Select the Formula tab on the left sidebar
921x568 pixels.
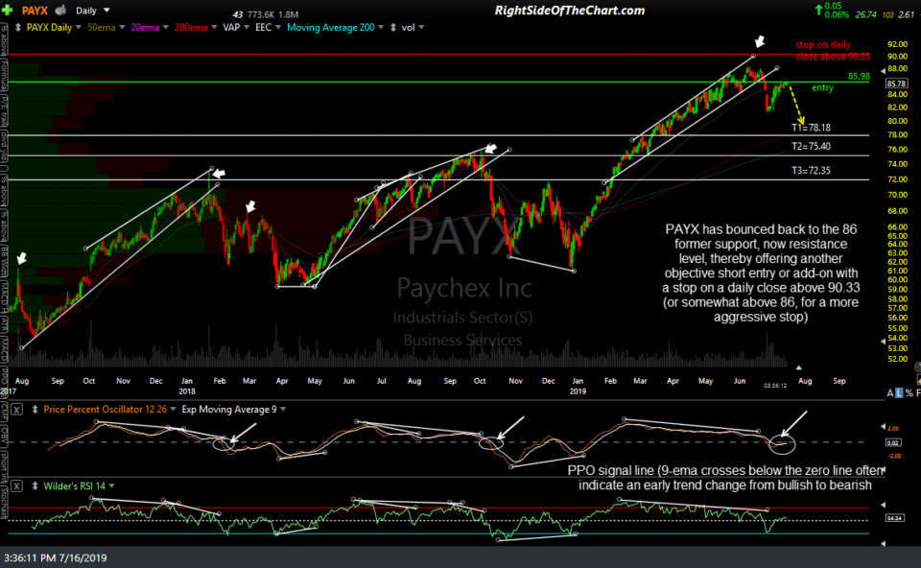[5, 75]
